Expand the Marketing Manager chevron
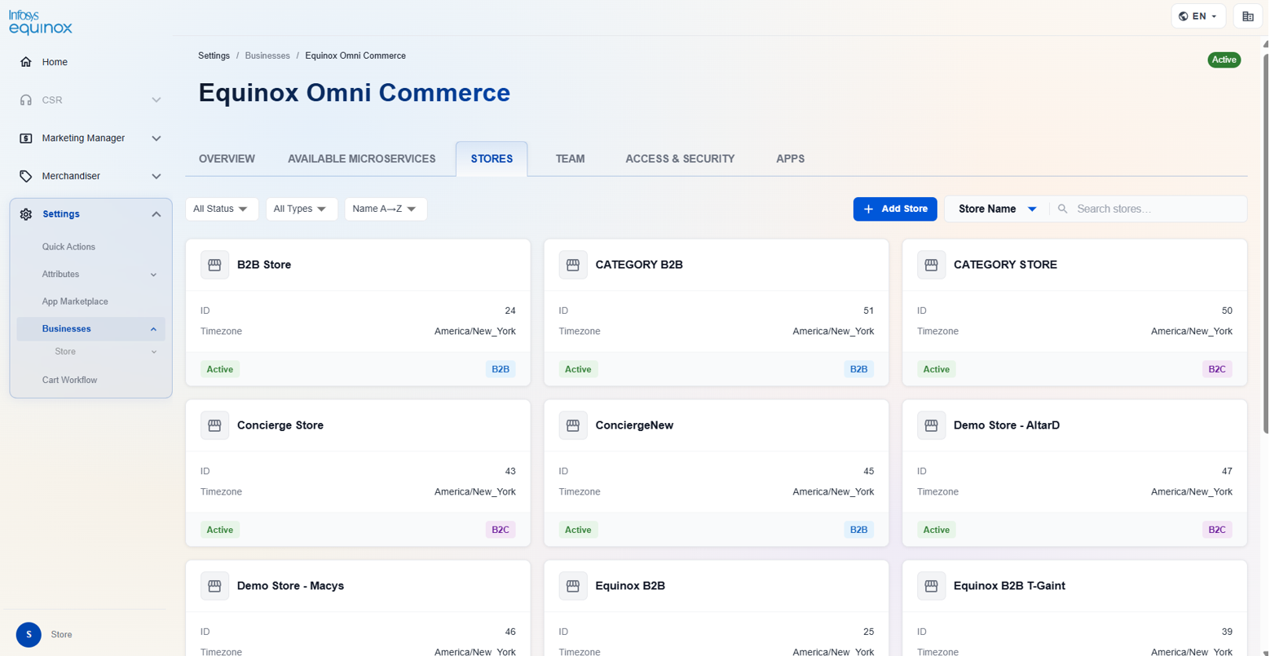Viewport: 1270px width, 656px height. point(157,139)
